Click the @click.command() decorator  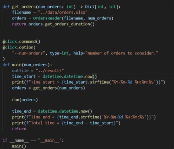(21, 41)
